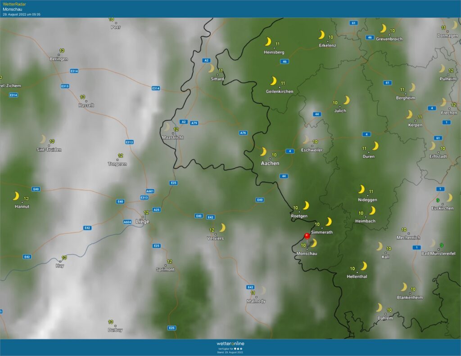Click the moon icon above Heinsberg
461x356 pixels.
268,42
